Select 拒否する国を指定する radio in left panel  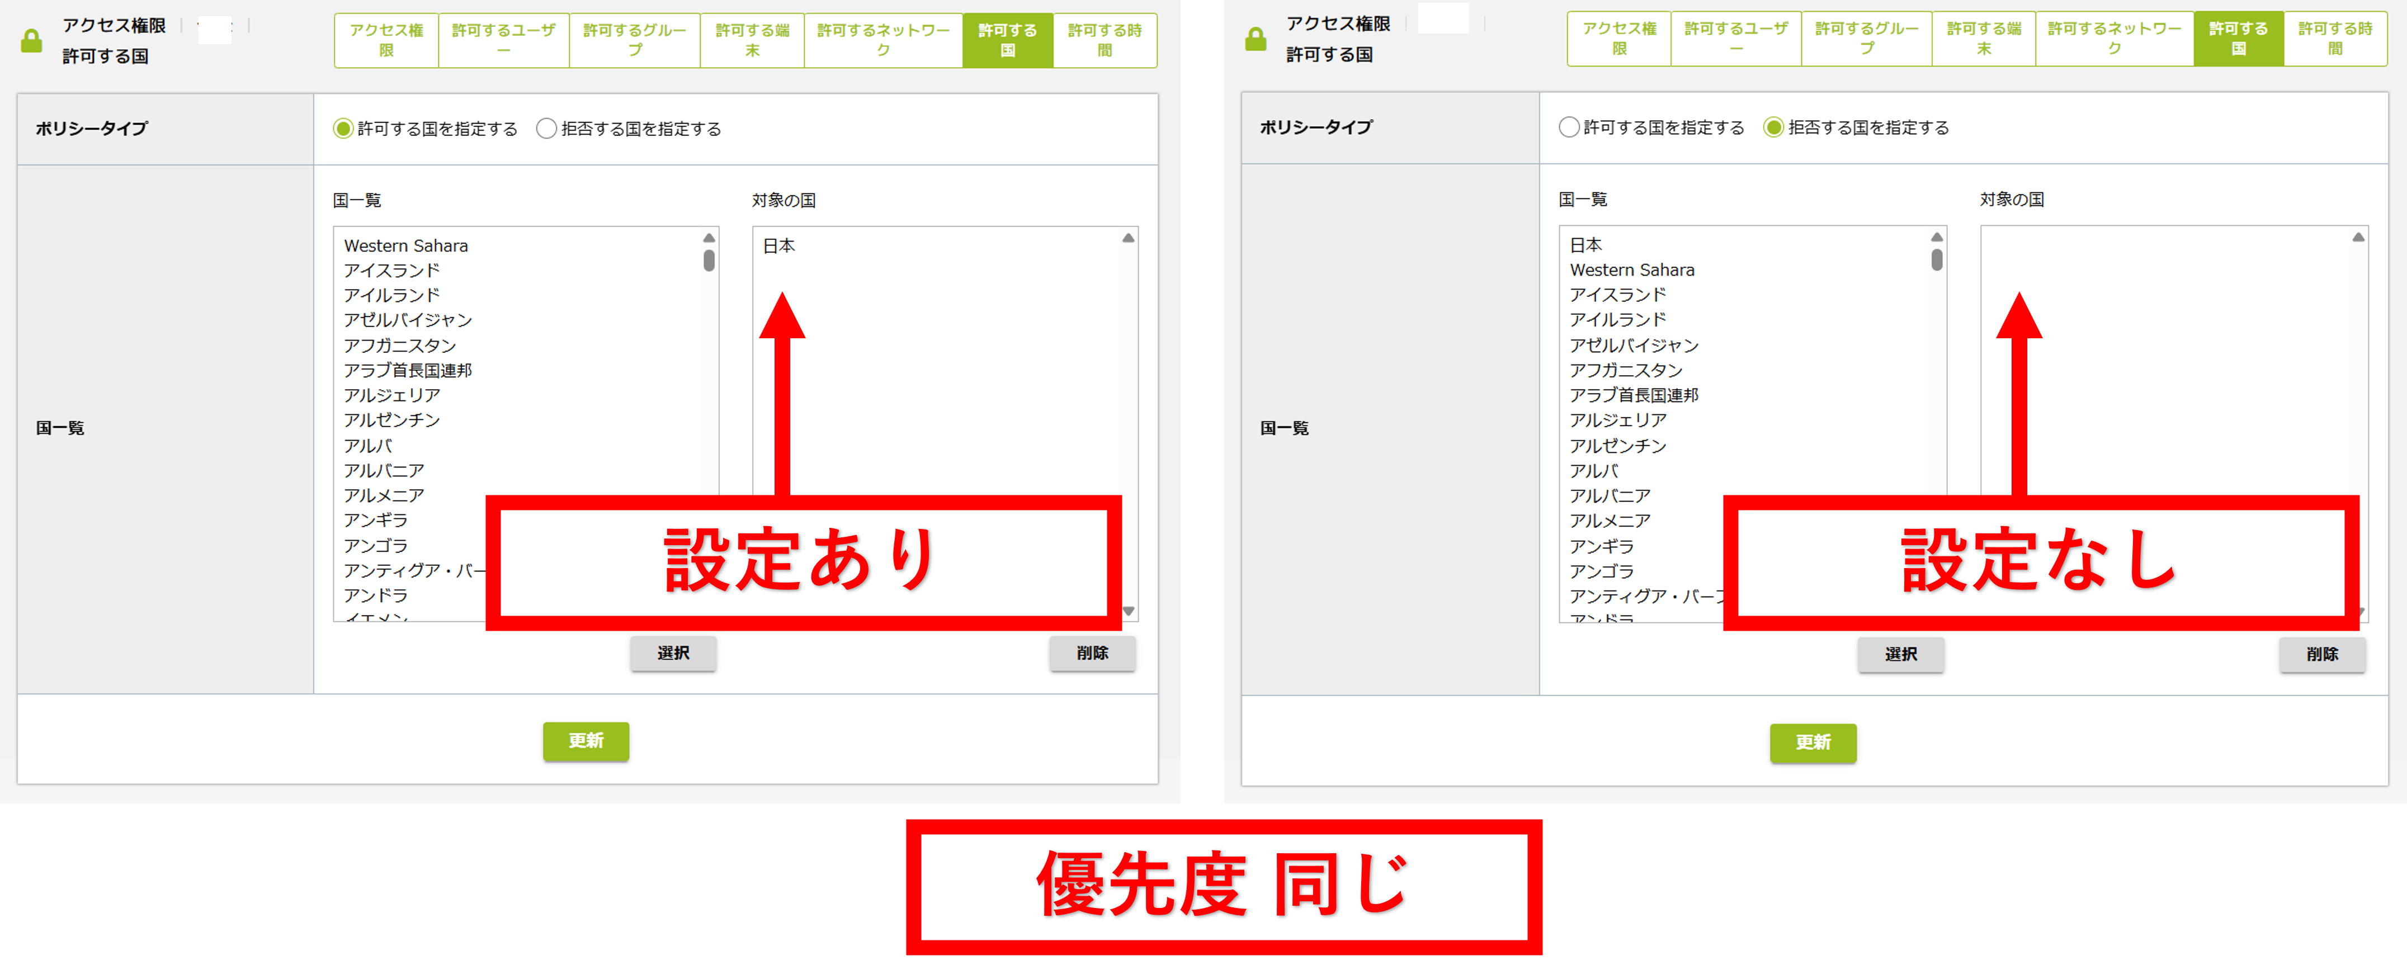(546, 129)
